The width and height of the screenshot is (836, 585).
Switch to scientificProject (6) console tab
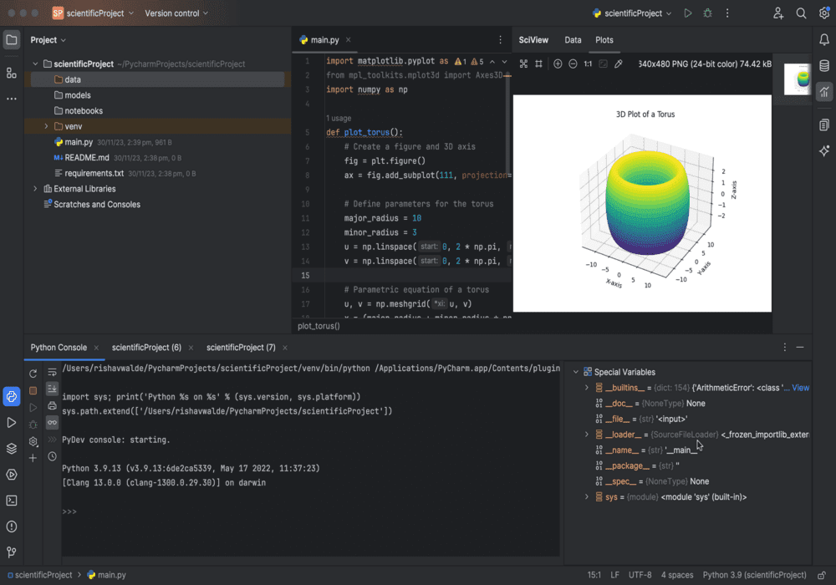tap(146, 347)
